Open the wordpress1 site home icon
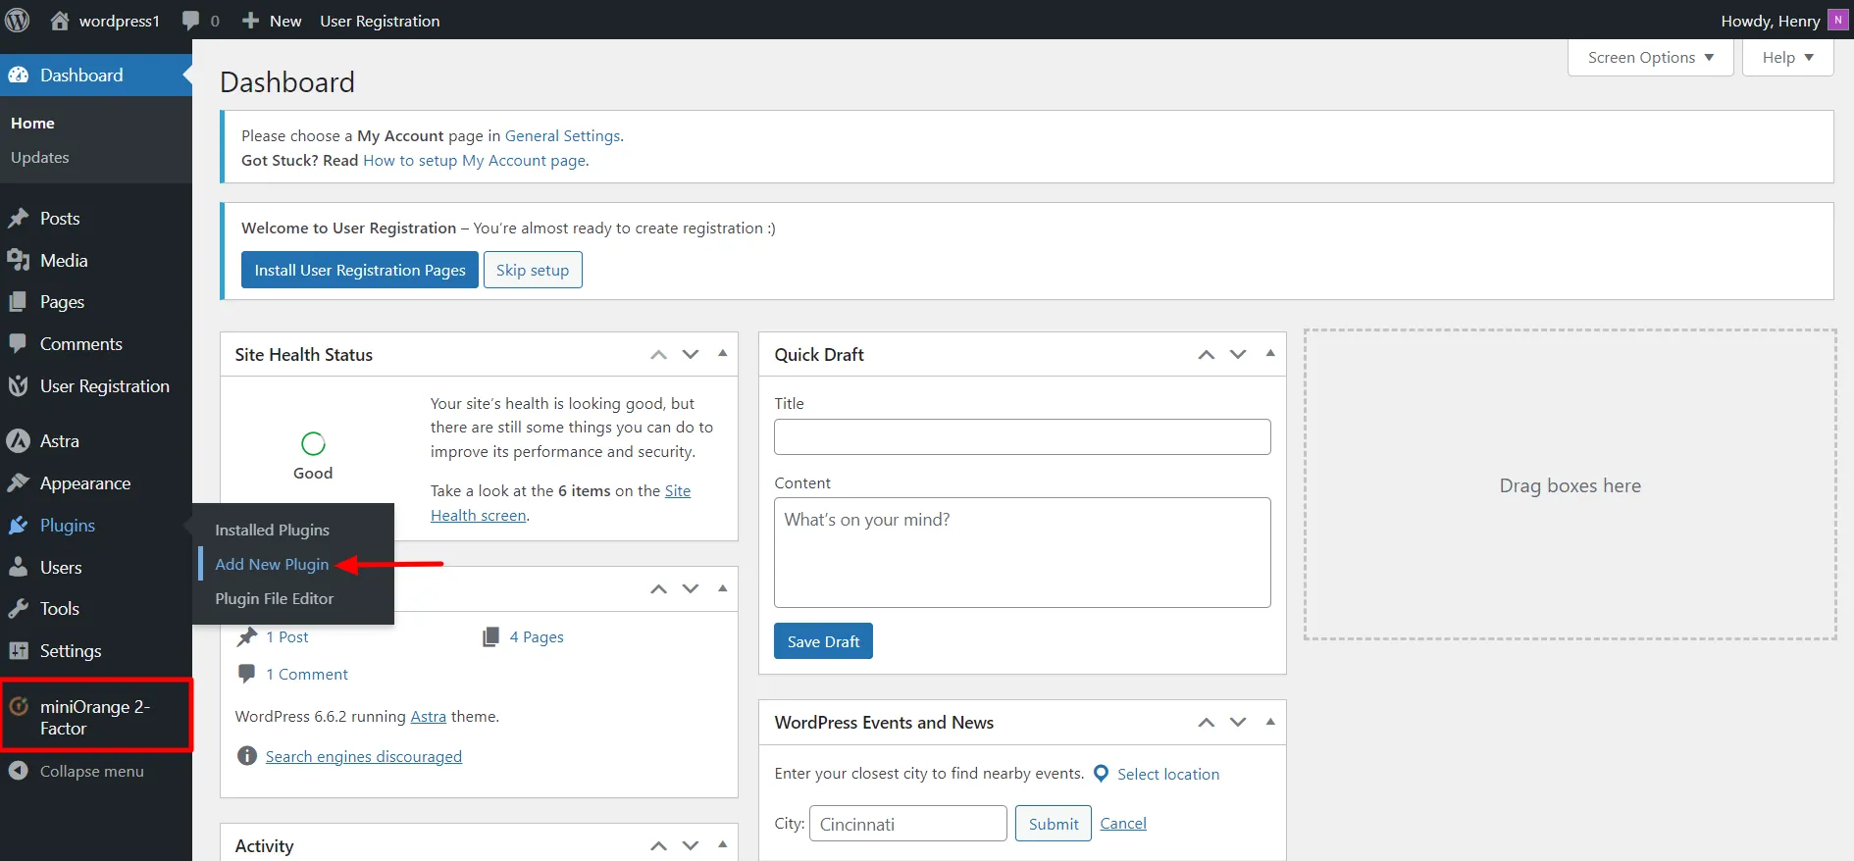 pos(60,21)
